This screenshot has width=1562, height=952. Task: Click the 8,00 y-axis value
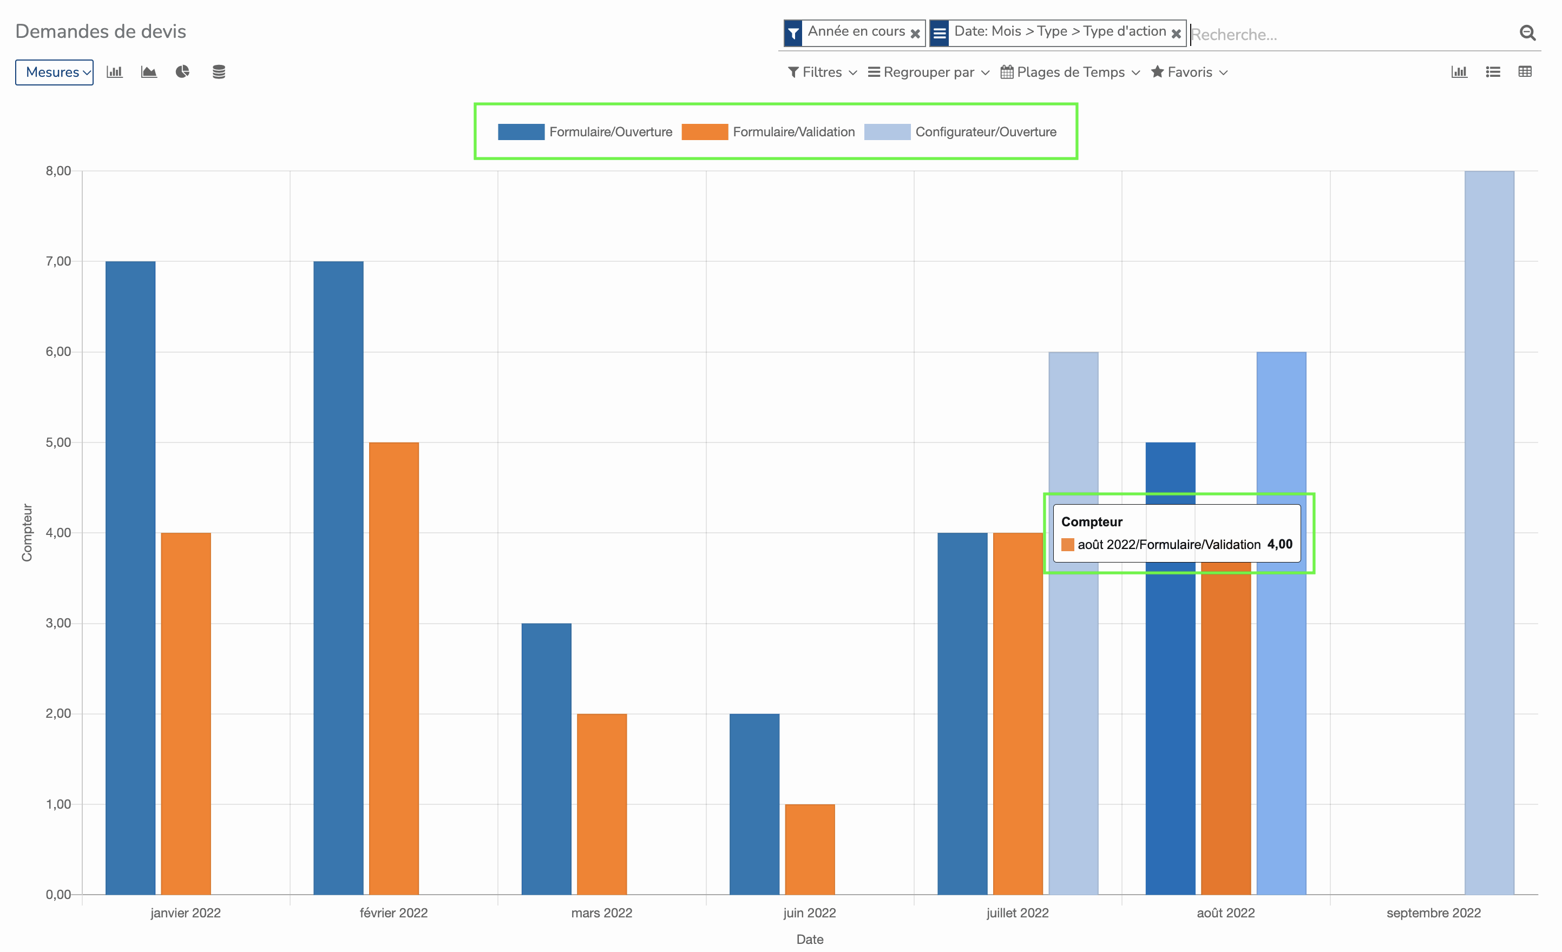coord(58,171)
